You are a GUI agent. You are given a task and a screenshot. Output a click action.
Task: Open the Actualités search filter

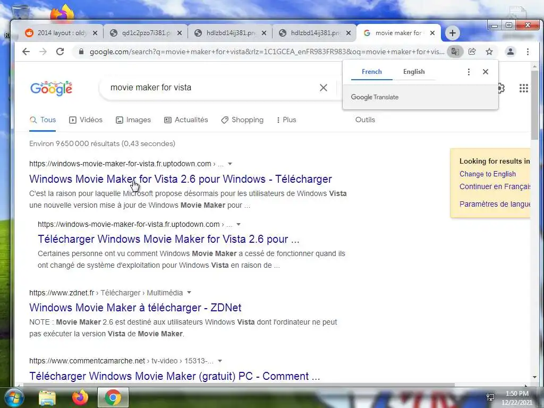(x=186, y=120)
